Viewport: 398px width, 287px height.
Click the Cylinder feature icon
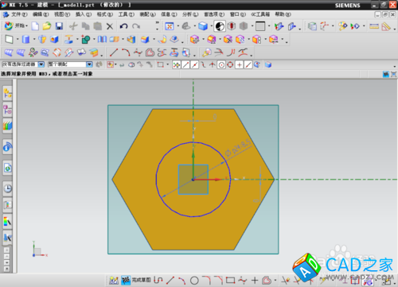tap(25, 40)
